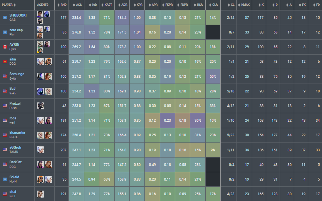
Task: Open zero cap player profile link
Action: click(x=16, y=30)
